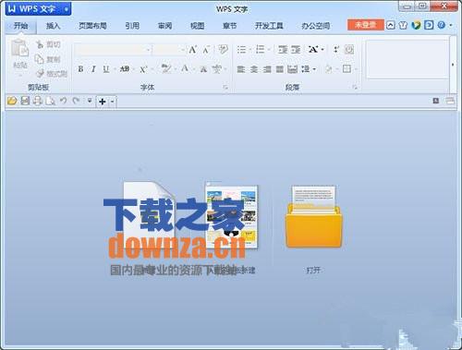Open the 章节 ribbon tab
462x350 pixels.
(x=230, y=26)
